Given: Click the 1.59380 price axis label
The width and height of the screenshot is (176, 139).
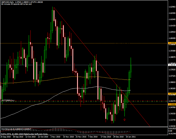Looking at the screenshot, I should point(172,51).
